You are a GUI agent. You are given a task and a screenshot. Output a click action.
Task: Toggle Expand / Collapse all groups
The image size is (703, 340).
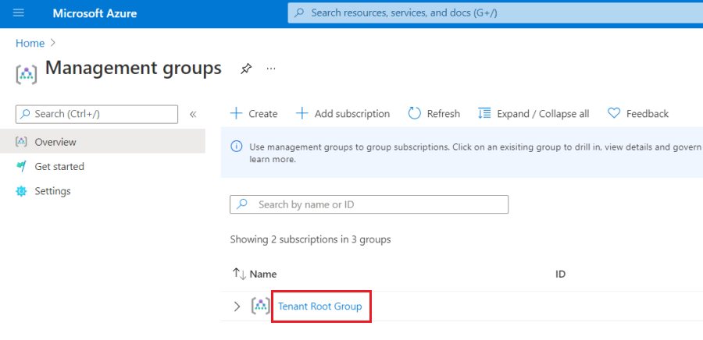pyautogui.click(x=533, y=114)
